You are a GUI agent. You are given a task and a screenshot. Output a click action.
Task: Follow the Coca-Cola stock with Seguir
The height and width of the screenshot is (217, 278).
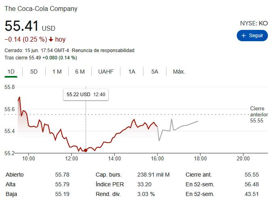pos(252,36)
